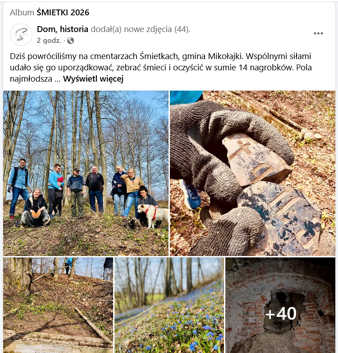Image resolution: width=338 pixels, height=353 pixels.
Task: Click the dodał(a) nowe zdjęcia (44) text
Action: point(141,29)
